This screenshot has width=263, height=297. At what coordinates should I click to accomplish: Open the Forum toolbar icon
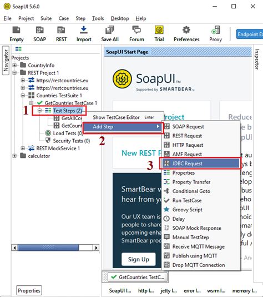[x=136, y=30]
